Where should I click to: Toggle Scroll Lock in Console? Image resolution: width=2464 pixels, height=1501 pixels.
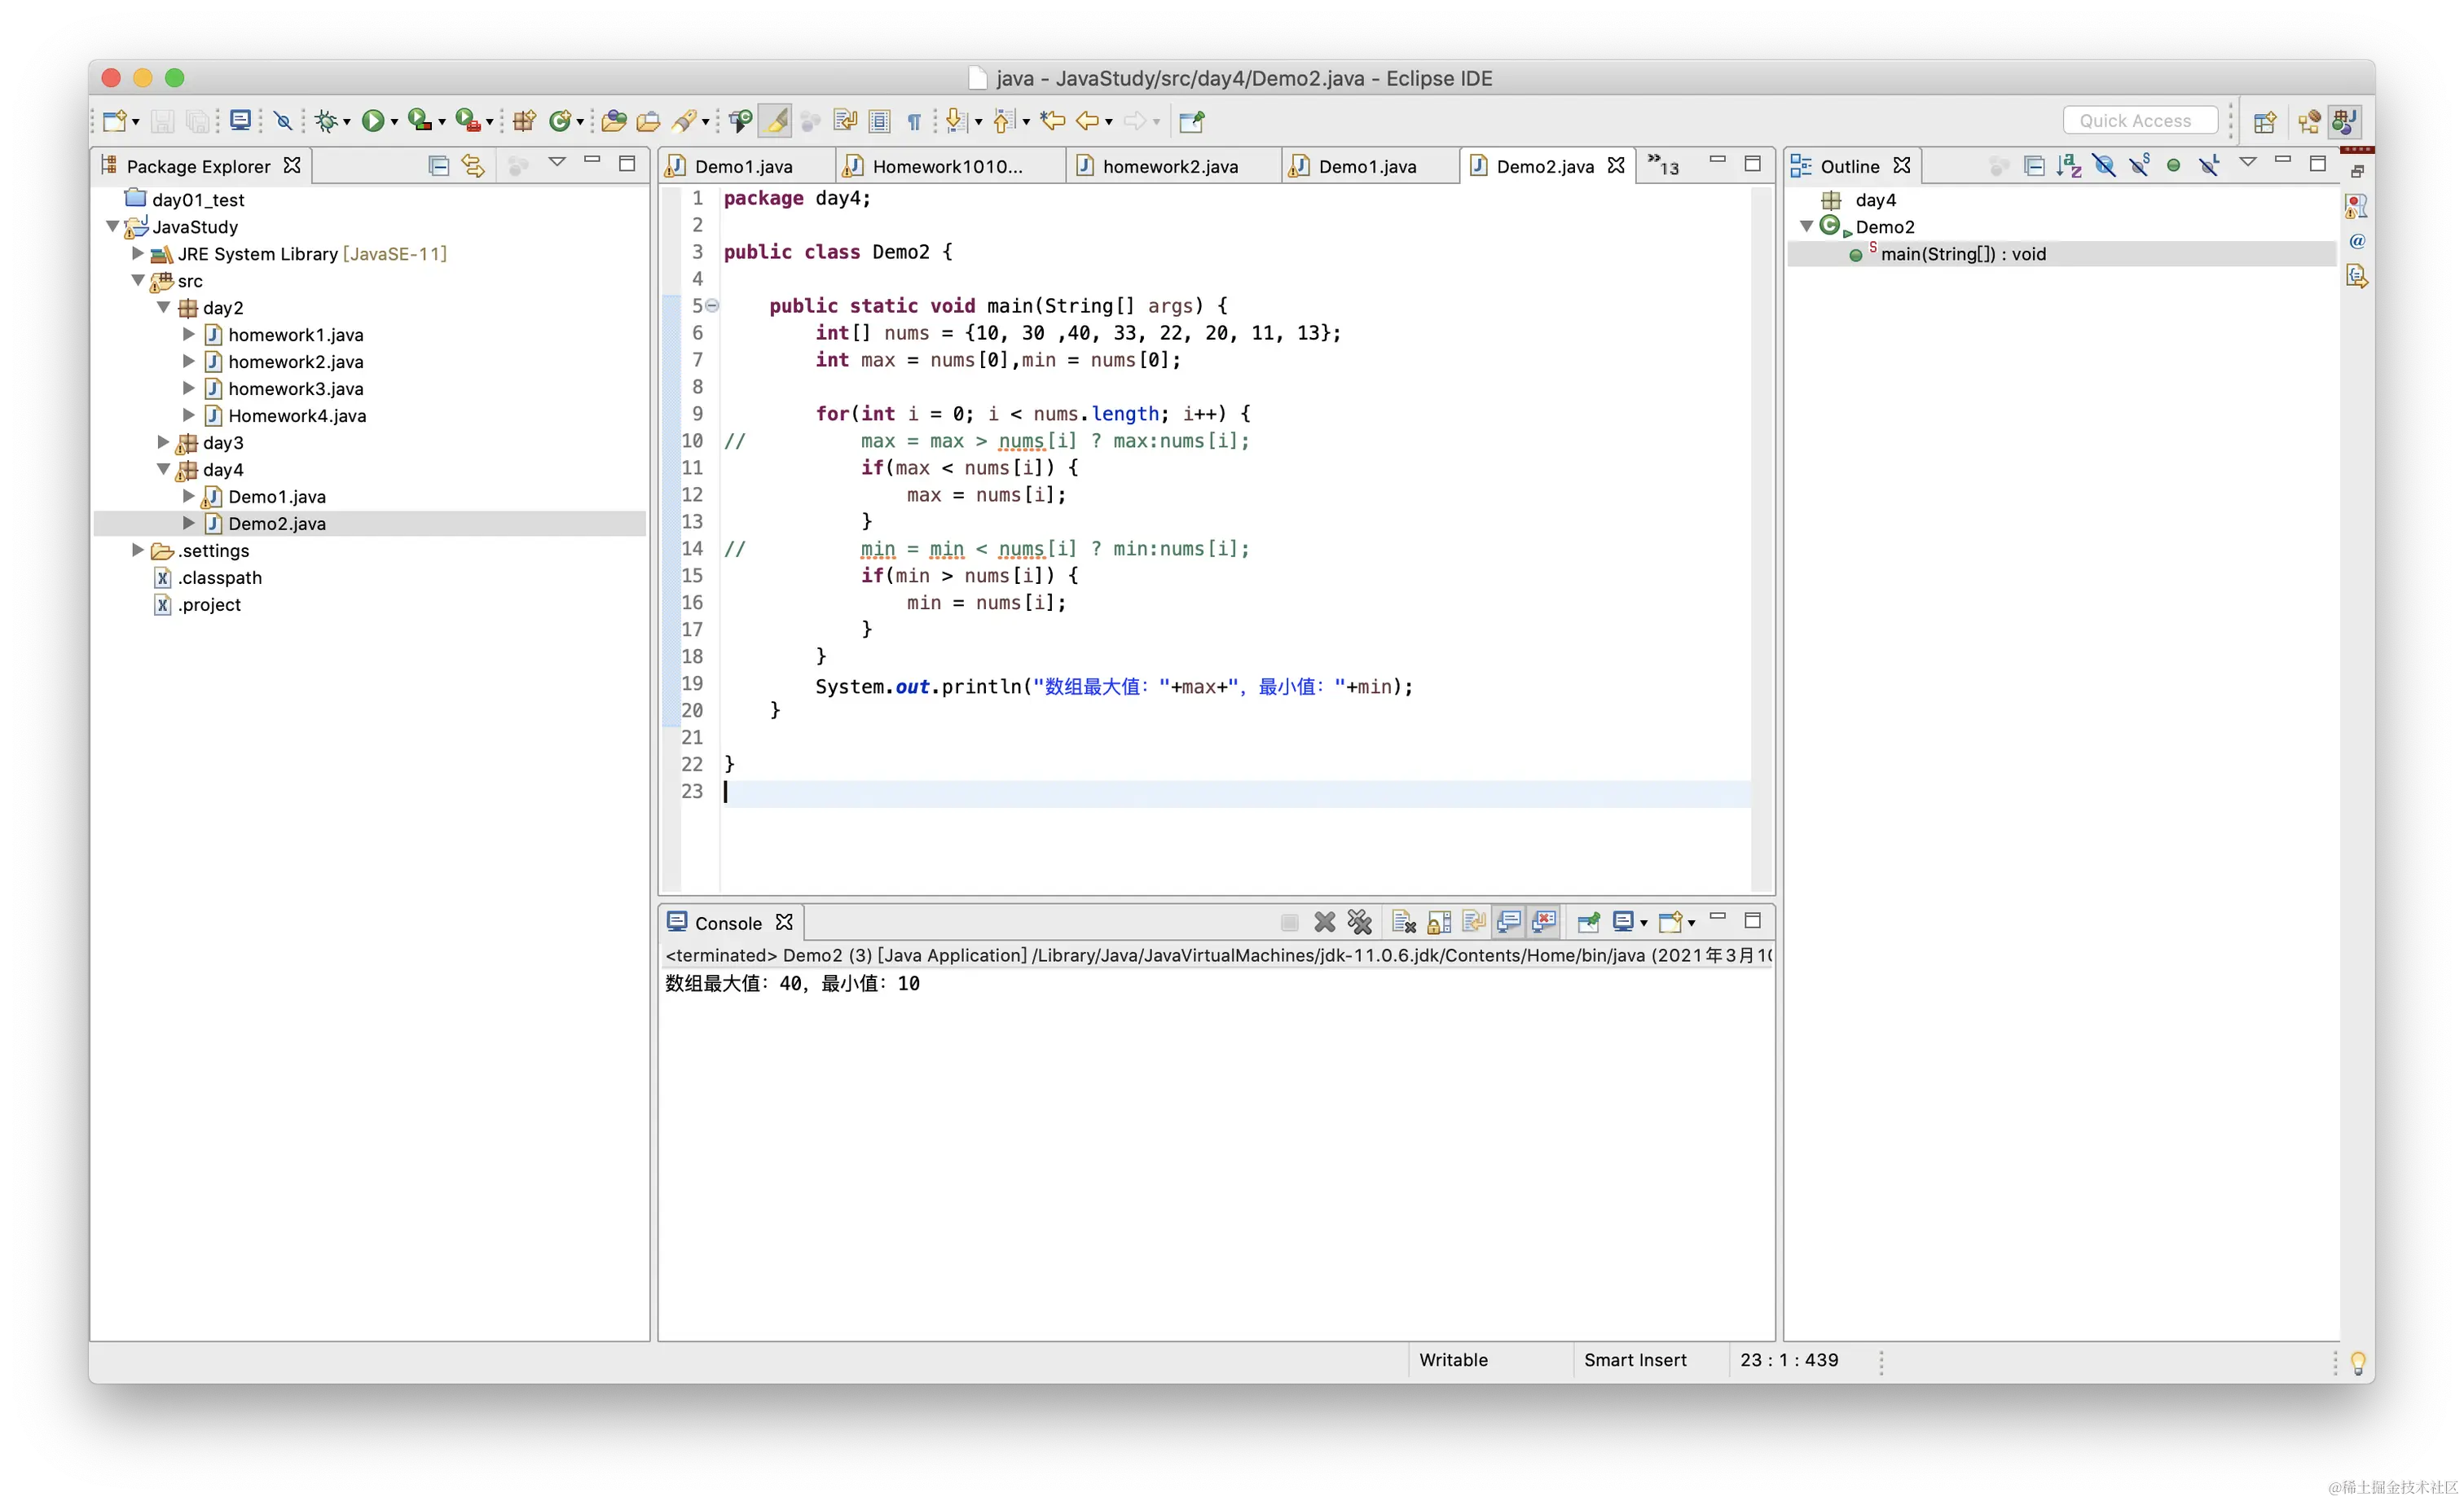click(x=1439, y=921)
